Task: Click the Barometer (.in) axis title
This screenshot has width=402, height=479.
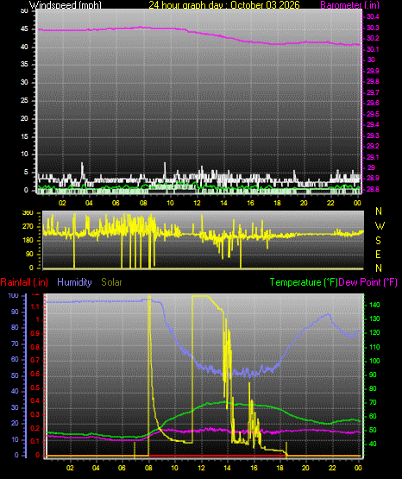Action: click(350, 5)
